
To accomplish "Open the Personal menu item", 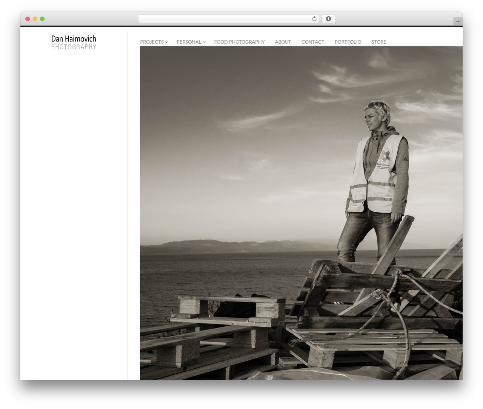I will tap(189, 42).
